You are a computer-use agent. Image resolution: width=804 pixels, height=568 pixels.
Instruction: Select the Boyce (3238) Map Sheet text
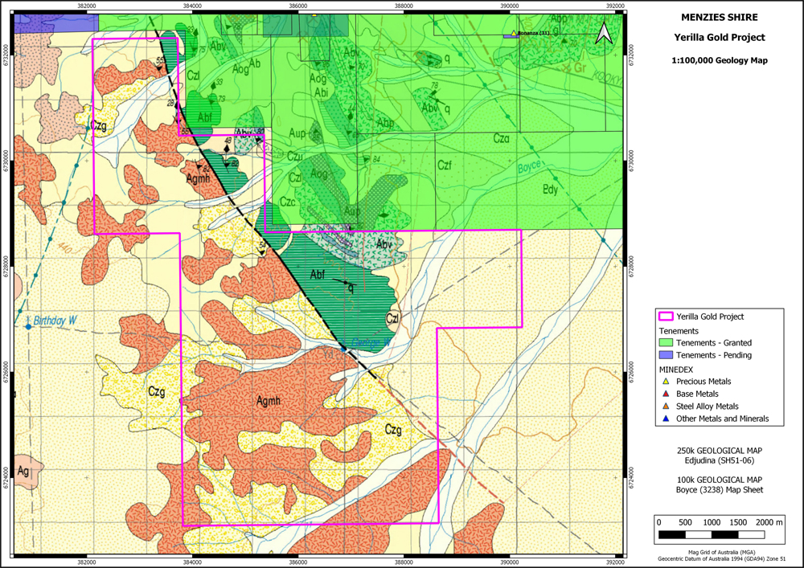click(x=720, y=489)
